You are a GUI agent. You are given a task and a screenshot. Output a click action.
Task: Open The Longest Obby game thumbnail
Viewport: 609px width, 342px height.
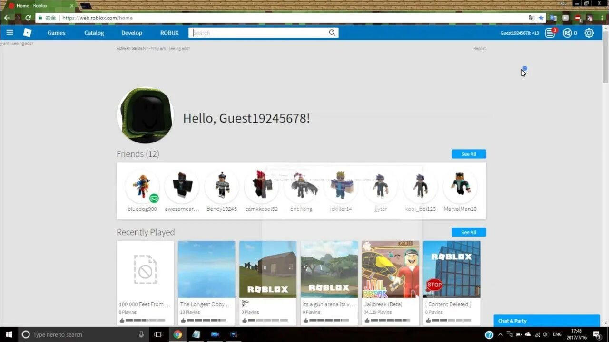[206, 269]
